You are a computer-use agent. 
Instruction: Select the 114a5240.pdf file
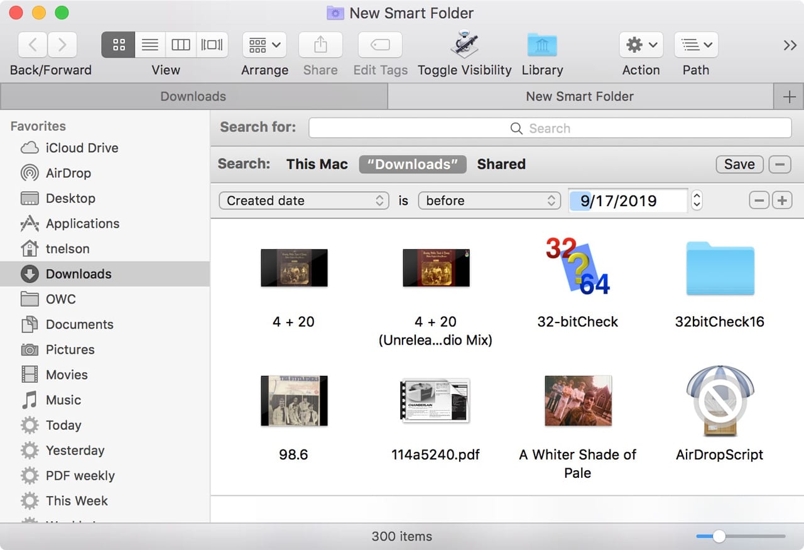(x=435, y=400)
